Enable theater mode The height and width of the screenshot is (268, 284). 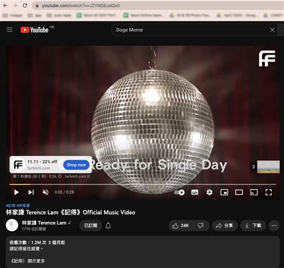(x=239, y=192)
